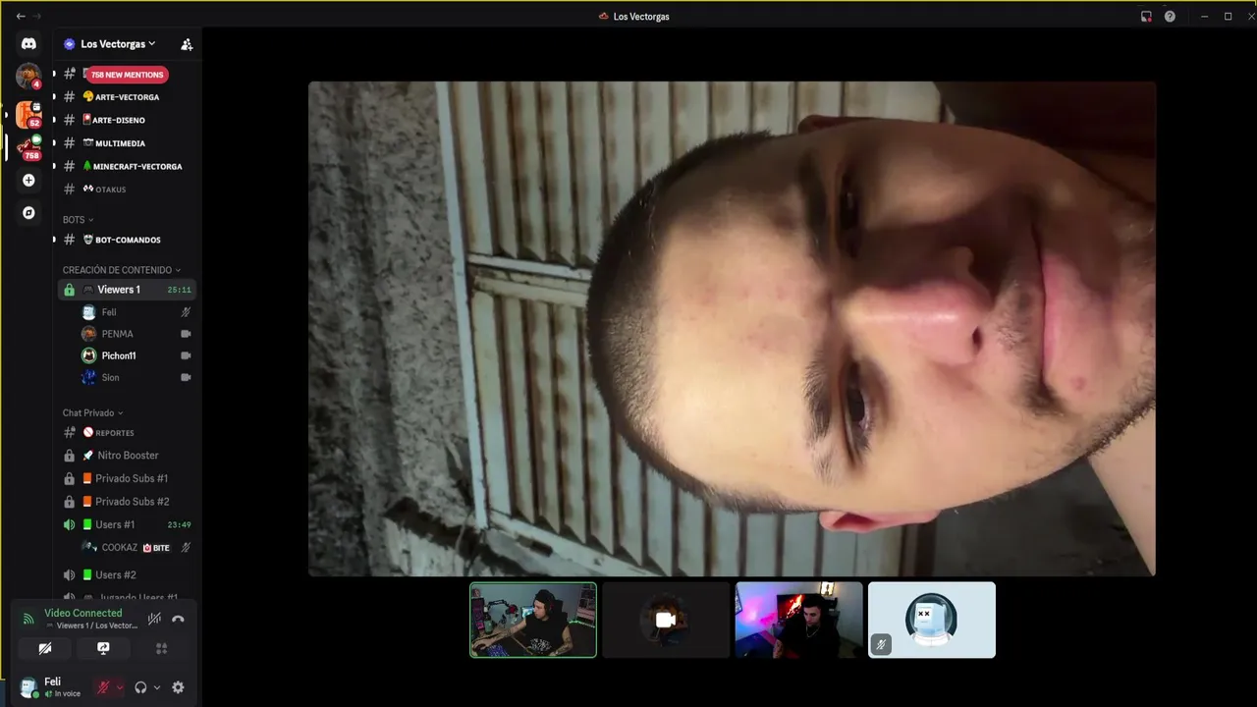Toggle deafen headphones icon
The height and width of the screenshot is (707, 1257).
140,687
